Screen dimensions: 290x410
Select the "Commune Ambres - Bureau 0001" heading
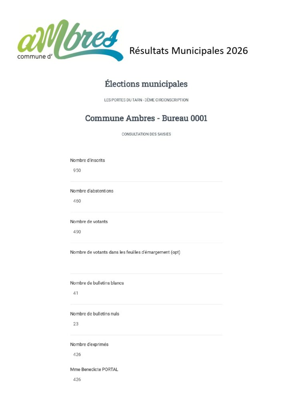(x=146, y=119)
